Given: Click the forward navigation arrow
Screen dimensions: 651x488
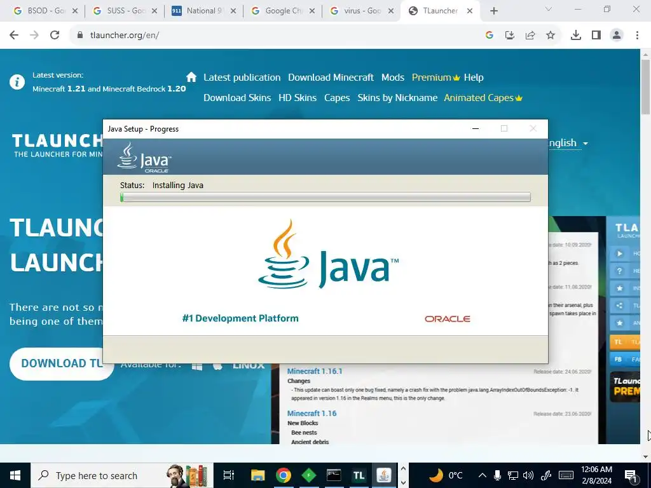Looking at the screenshot, I should click(34, 36).
